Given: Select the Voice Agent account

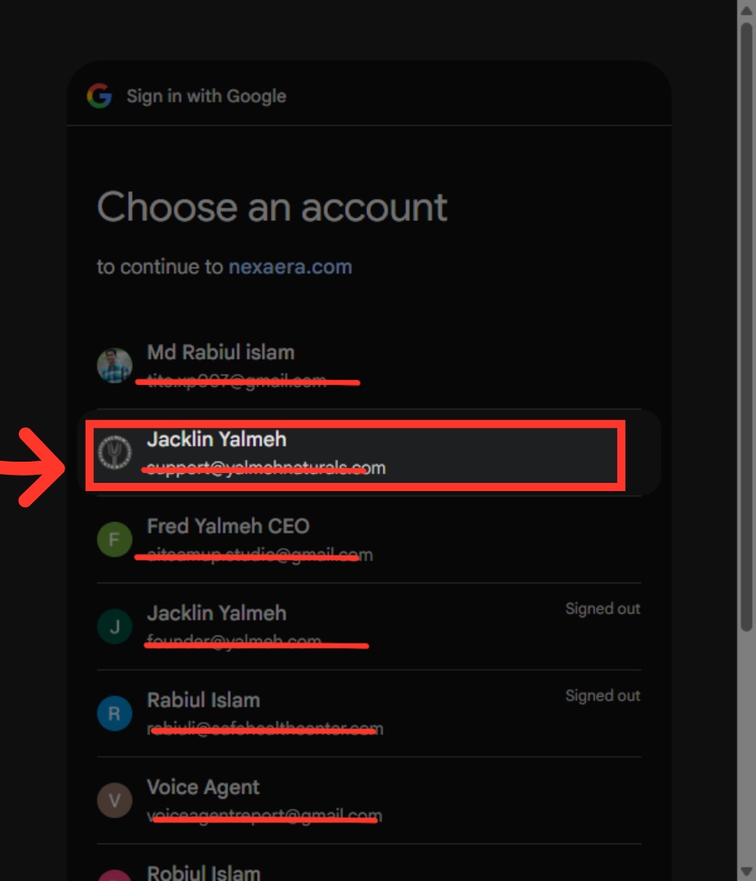Looking at the screenshot, I should click(369, 800).
